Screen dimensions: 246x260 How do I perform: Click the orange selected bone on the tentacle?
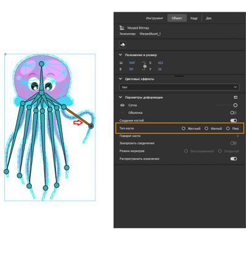[77, 116]
